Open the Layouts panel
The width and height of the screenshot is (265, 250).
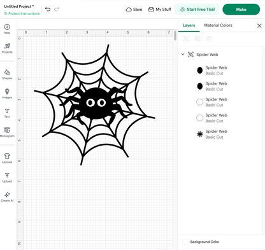(x=7, y=158)
